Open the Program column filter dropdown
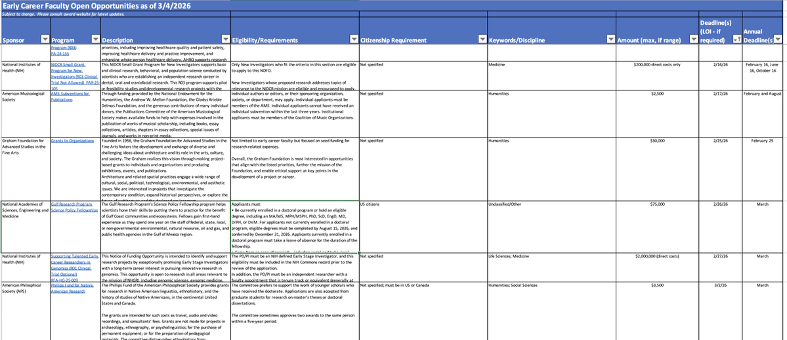Viewport: 787px width, 340px height. click(95, 39)
